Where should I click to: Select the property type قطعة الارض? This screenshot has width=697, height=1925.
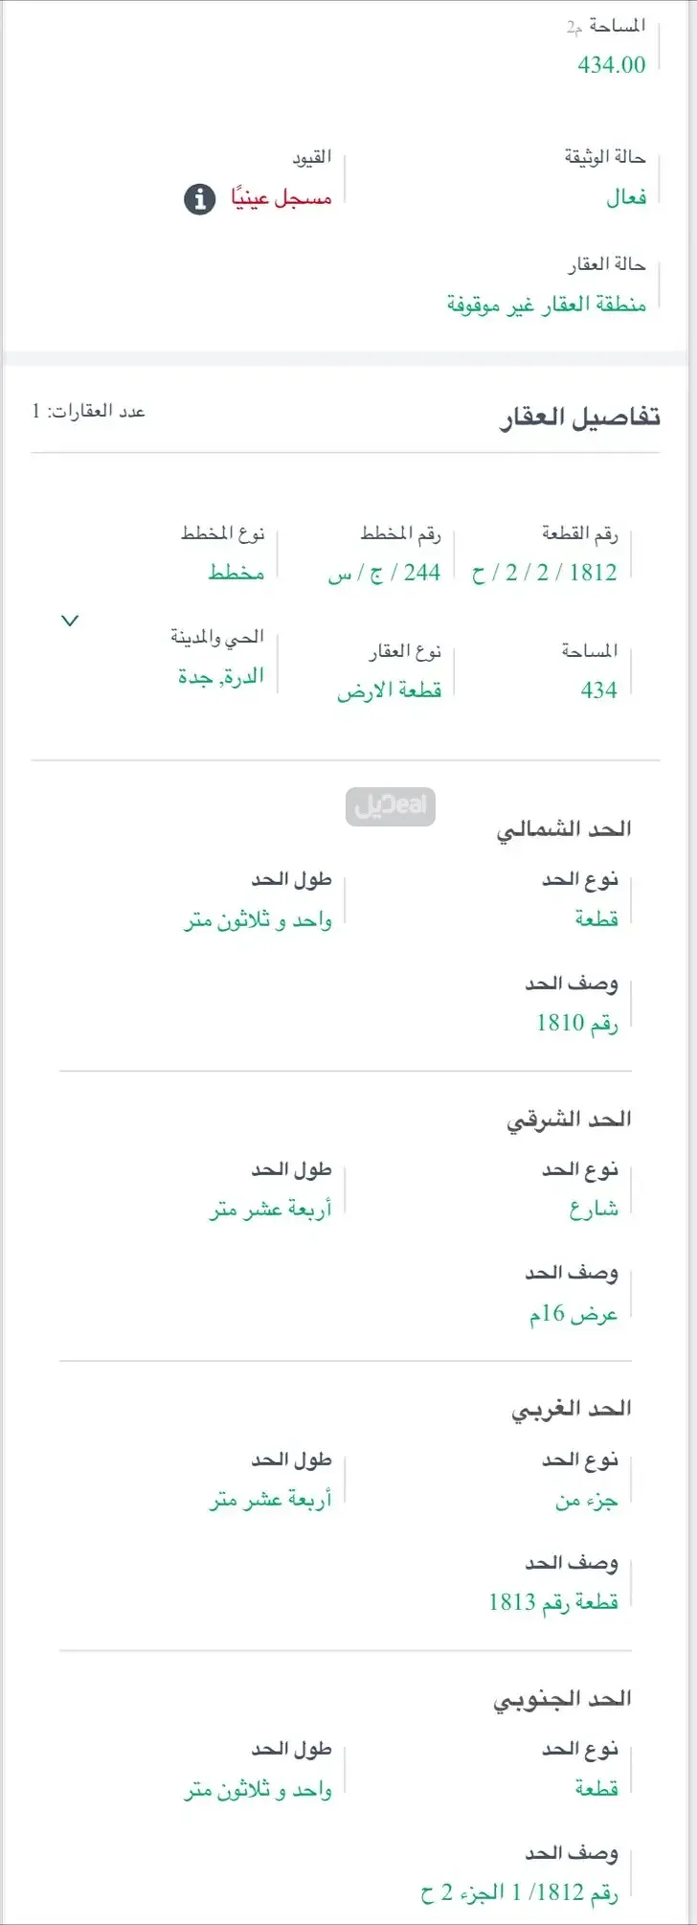pyautogui.click(x=389, y=691)
